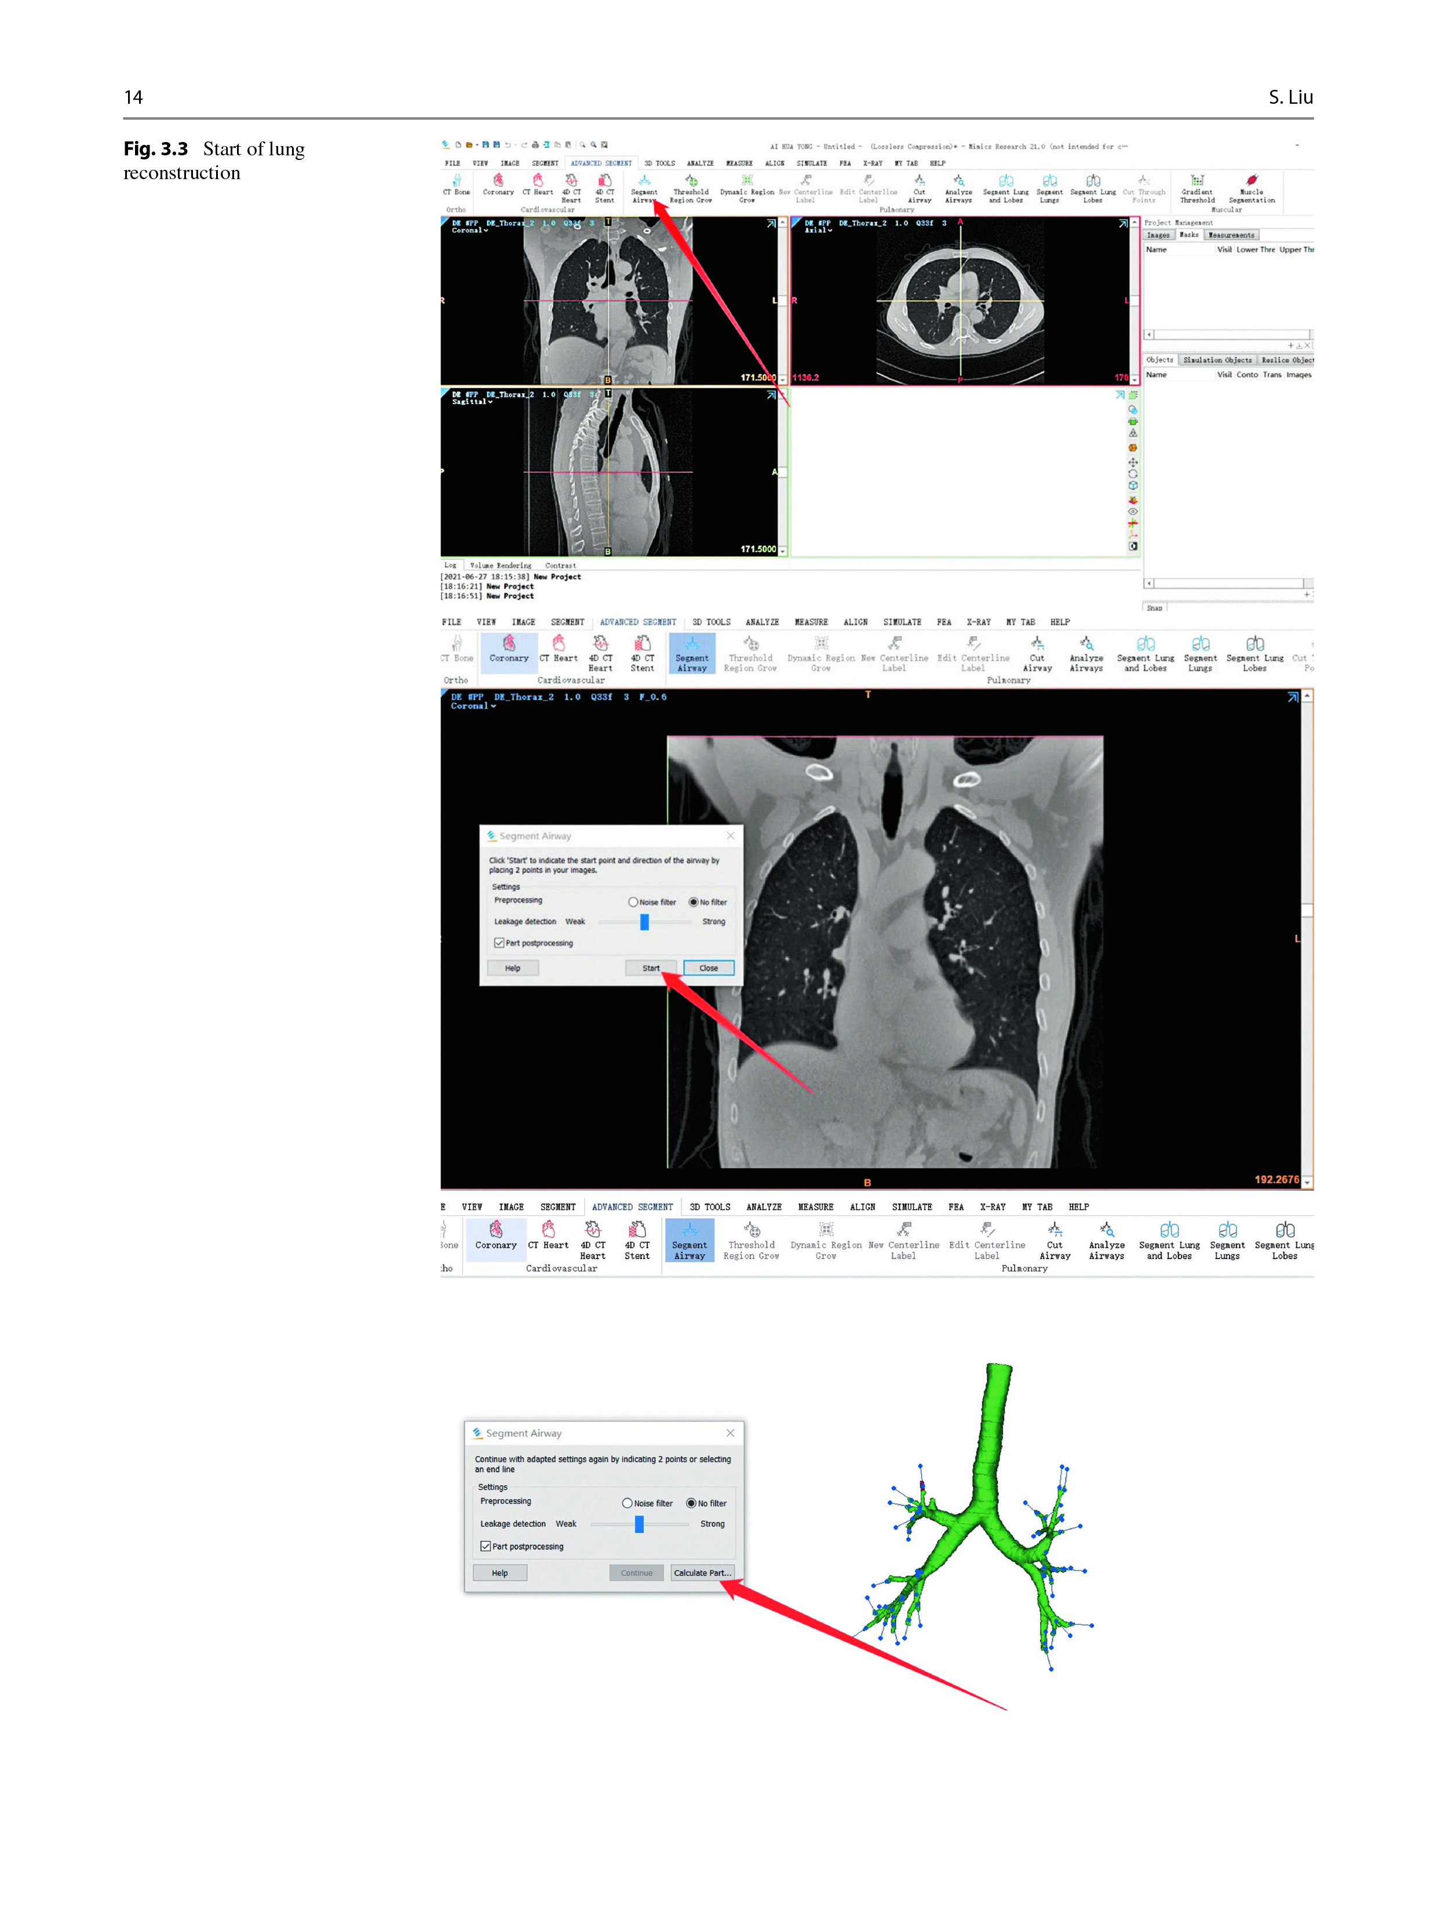Click highlighted Segment Airway above the enlarged coronal view
The image size is (1437, 1910).
click(691, 654)
